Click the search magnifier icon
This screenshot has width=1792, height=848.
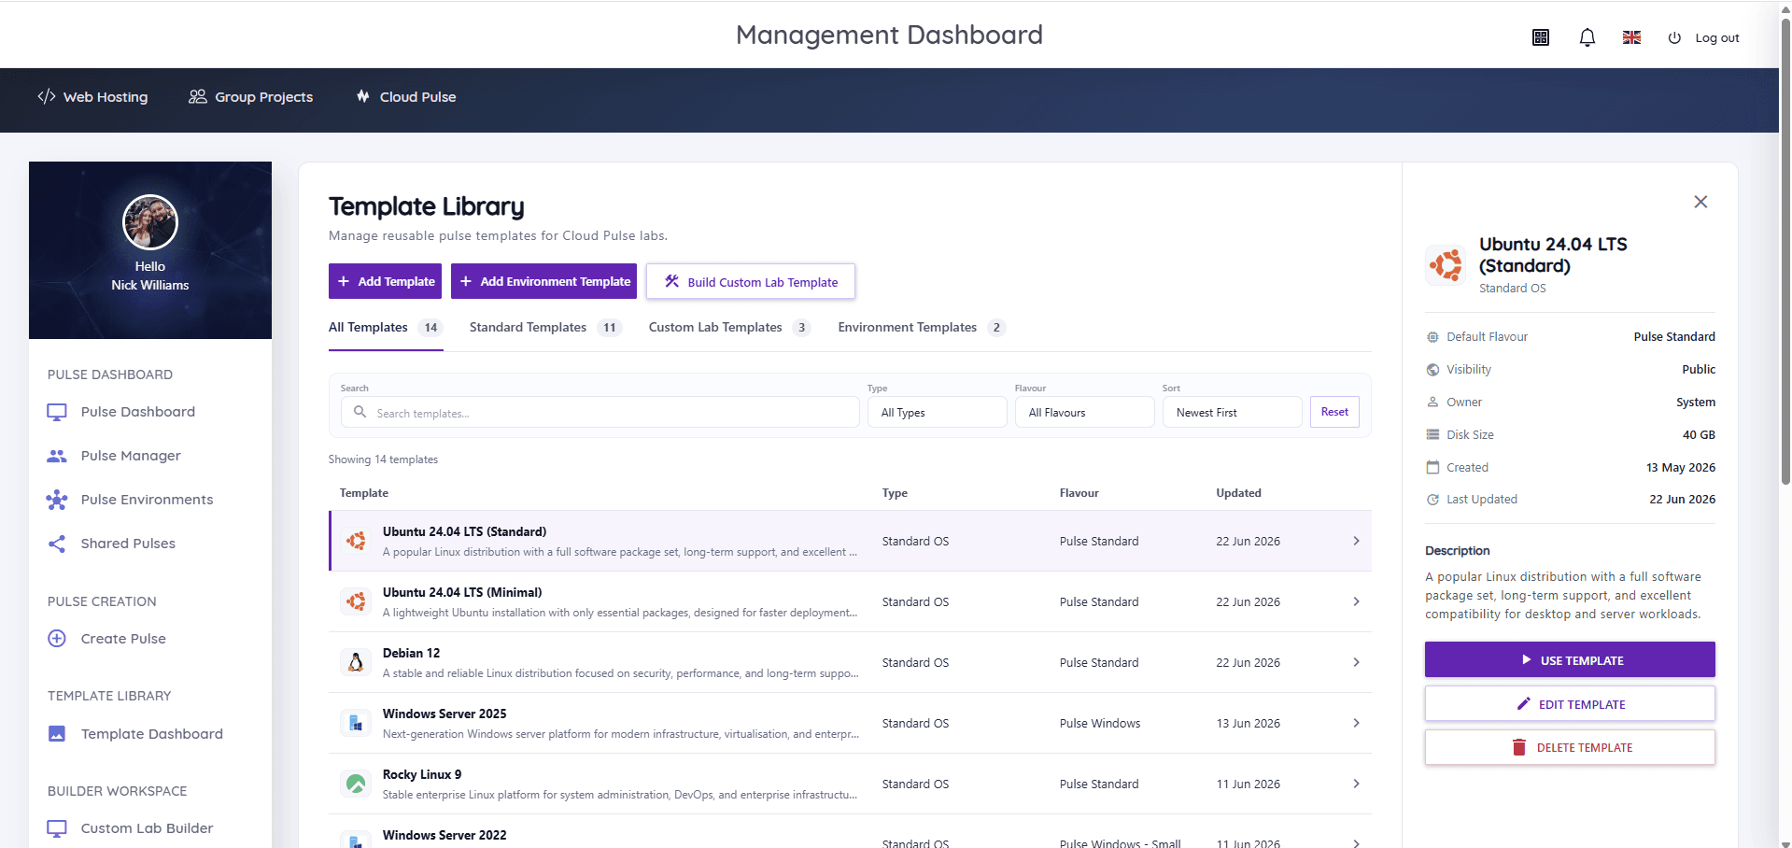click(x=360, y=412)
